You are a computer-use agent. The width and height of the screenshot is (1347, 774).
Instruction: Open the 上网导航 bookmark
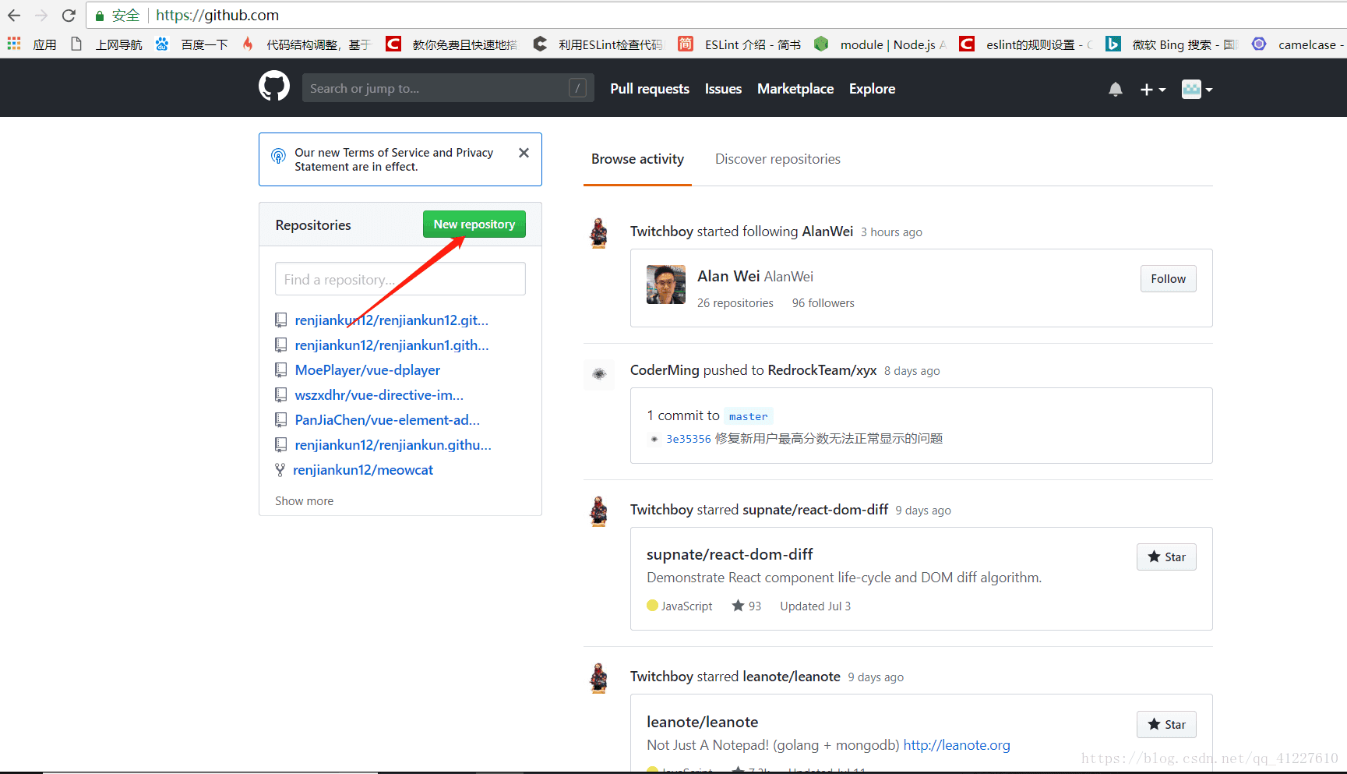pyautogui.click(x=107, y=44)
